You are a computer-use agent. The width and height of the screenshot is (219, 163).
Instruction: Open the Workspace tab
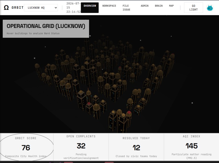coord(109,6)
